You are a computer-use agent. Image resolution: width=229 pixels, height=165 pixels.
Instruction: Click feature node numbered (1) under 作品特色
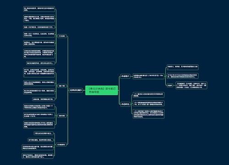pos(148,95)
